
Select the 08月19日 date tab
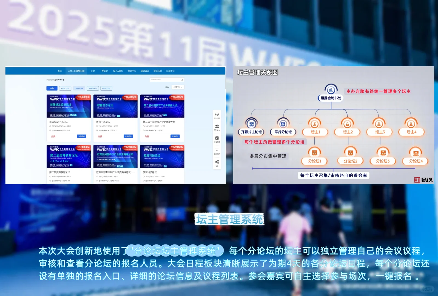(65, 89)
